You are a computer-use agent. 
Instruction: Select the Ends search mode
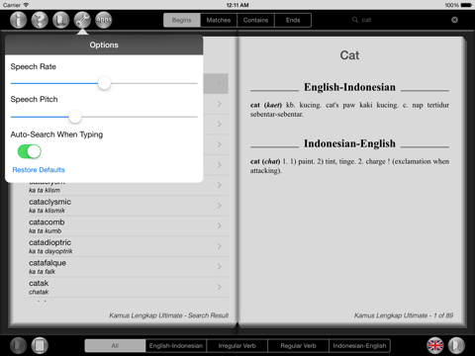293,20
